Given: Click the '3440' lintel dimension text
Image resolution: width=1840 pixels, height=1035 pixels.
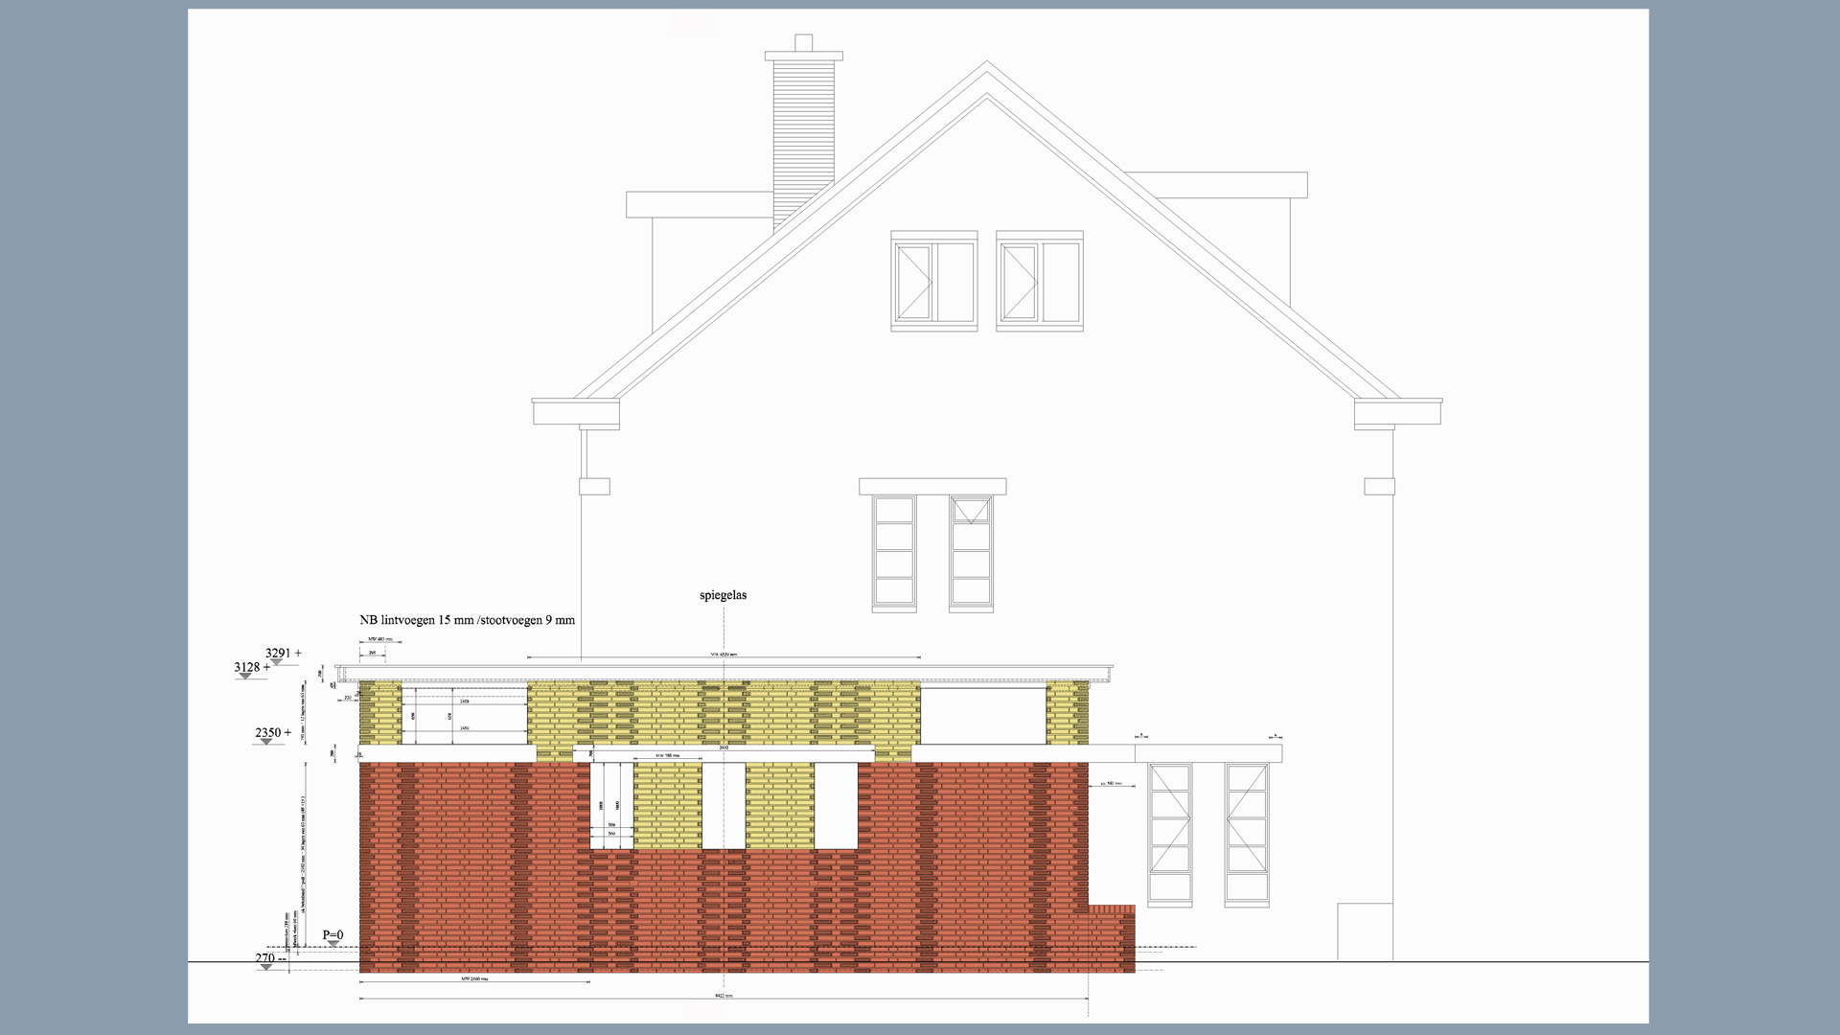Looking at the screenshot, I should click(724, 747).
